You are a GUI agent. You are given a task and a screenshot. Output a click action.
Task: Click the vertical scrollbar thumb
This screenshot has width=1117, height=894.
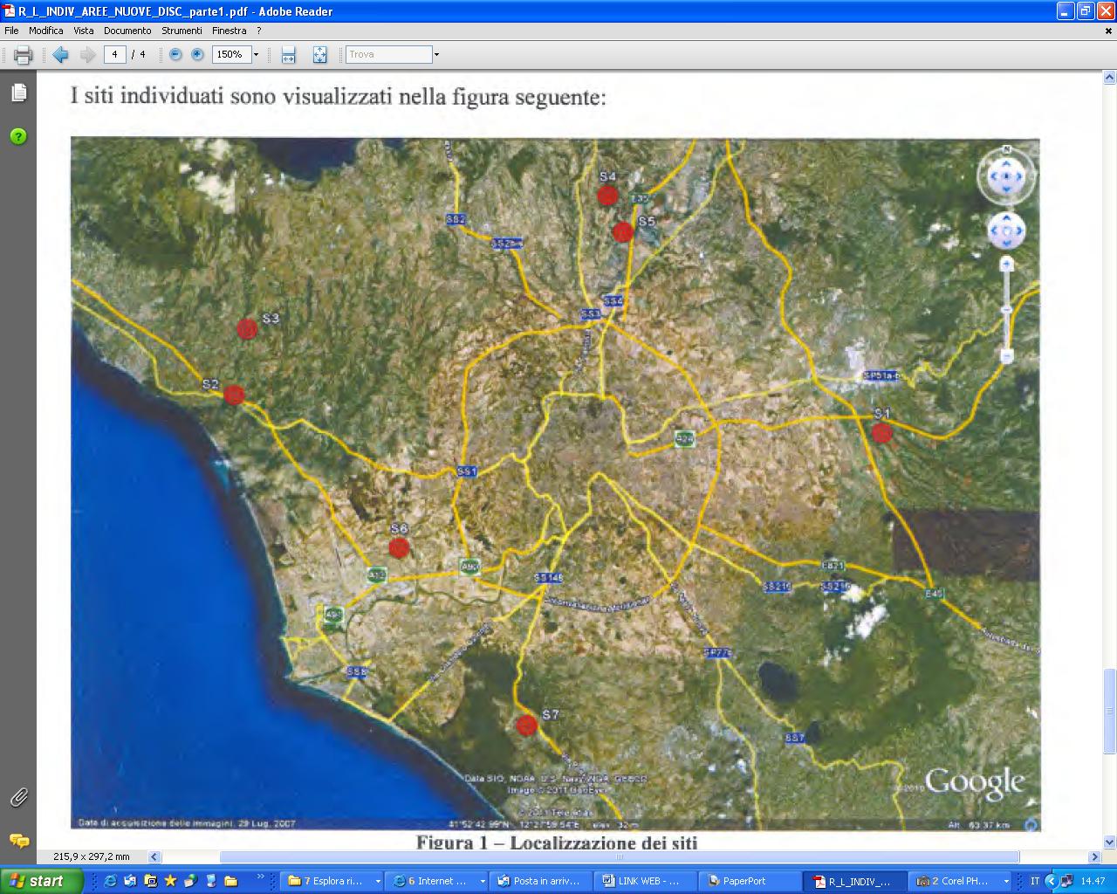pyautogui.click(x=1110, y=712)
